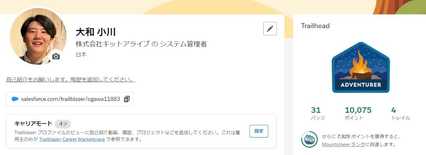The width and height of the screenshot is (426, 155).
Task: Click the name 大和 小川
Action: (x=95, y=32)
